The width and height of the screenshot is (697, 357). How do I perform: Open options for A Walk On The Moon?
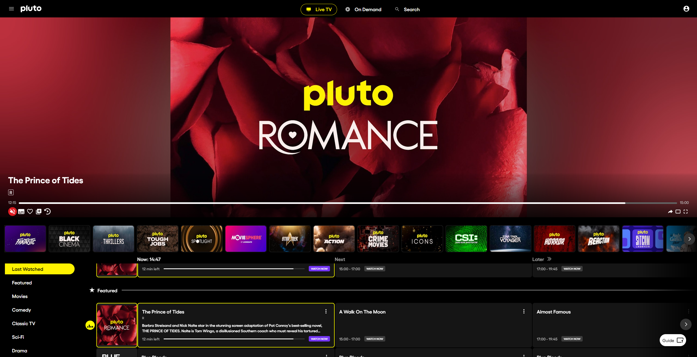pos(524,311)
